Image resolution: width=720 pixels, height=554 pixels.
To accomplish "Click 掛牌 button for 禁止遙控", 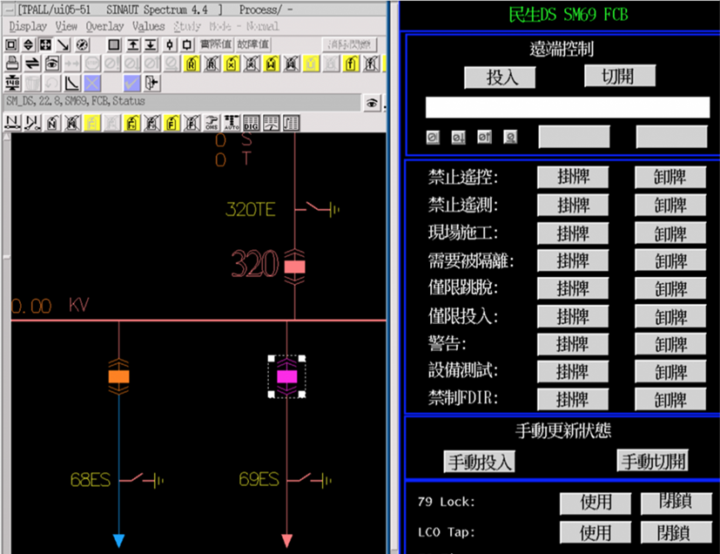I will 572,178.
